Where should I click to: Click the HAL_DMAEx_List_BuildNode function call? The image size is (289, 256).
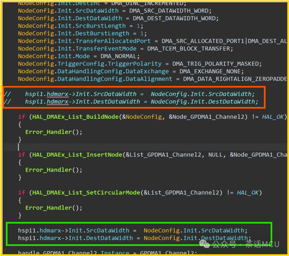[75, 117]
